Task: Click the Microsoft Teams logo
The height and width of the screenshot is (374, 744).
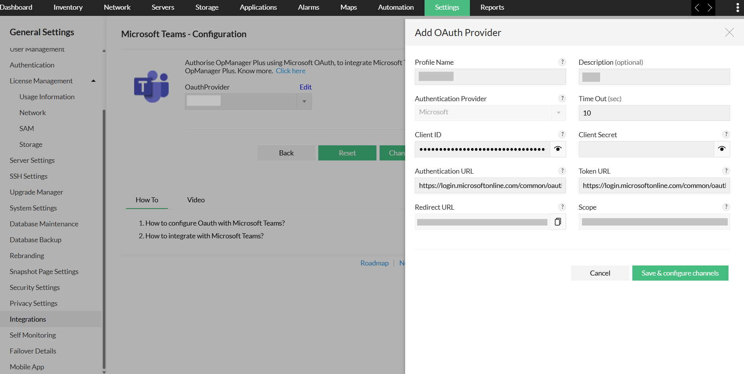Action: pos(151,86)
